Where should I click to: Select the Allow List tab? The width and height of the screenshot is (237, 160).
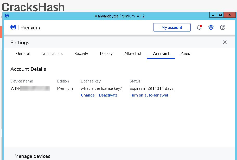coord(133,54)
